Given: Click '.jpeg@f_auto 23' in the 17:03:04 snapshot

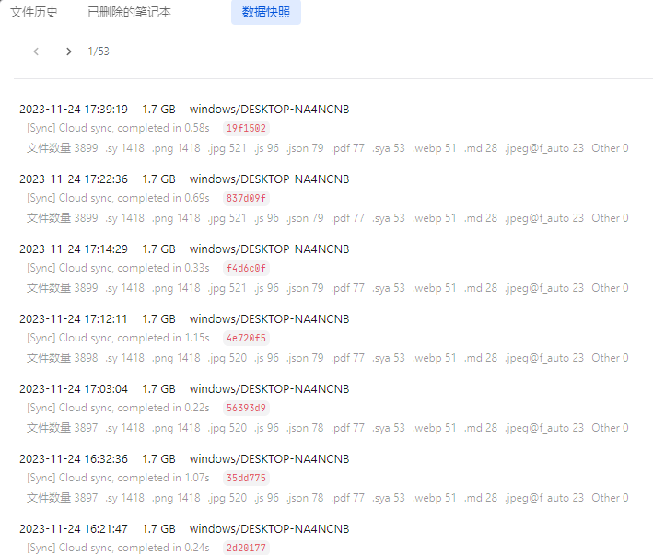Looking at the screenshot, I should click(544, 428).
